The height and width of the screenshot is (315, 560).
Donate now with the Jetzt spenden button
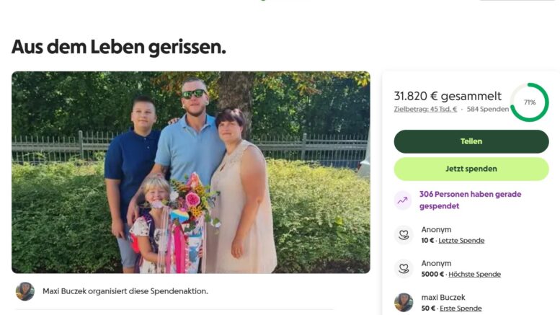(471, 169)
